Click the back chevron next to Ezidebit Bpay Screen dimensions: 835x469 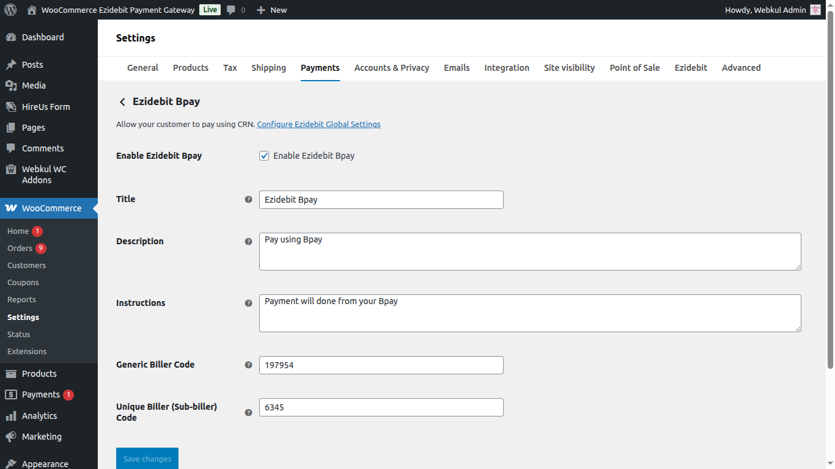pyautogui.click(x=122, y=101)
